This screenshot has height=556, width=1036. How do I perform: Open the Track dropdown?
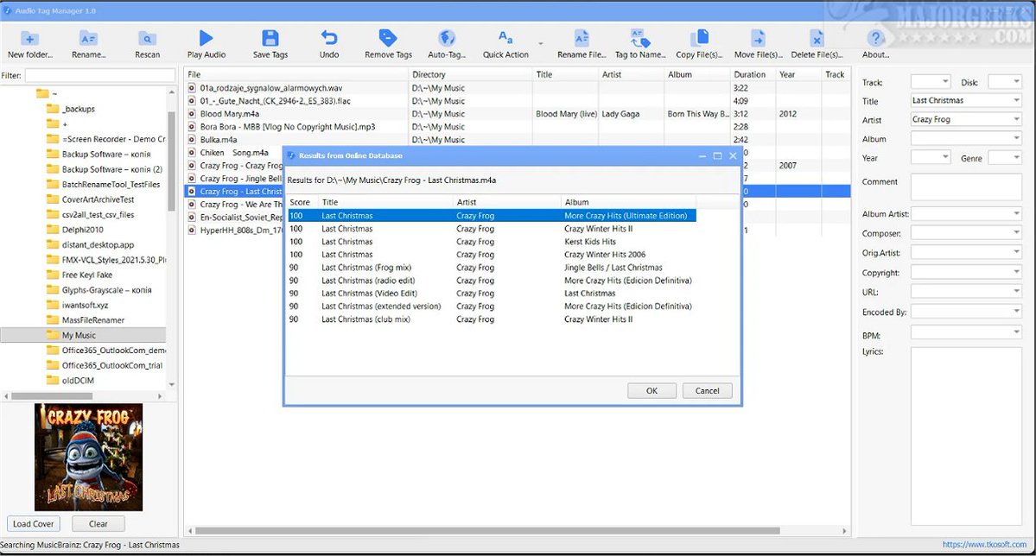click(945, 82)
